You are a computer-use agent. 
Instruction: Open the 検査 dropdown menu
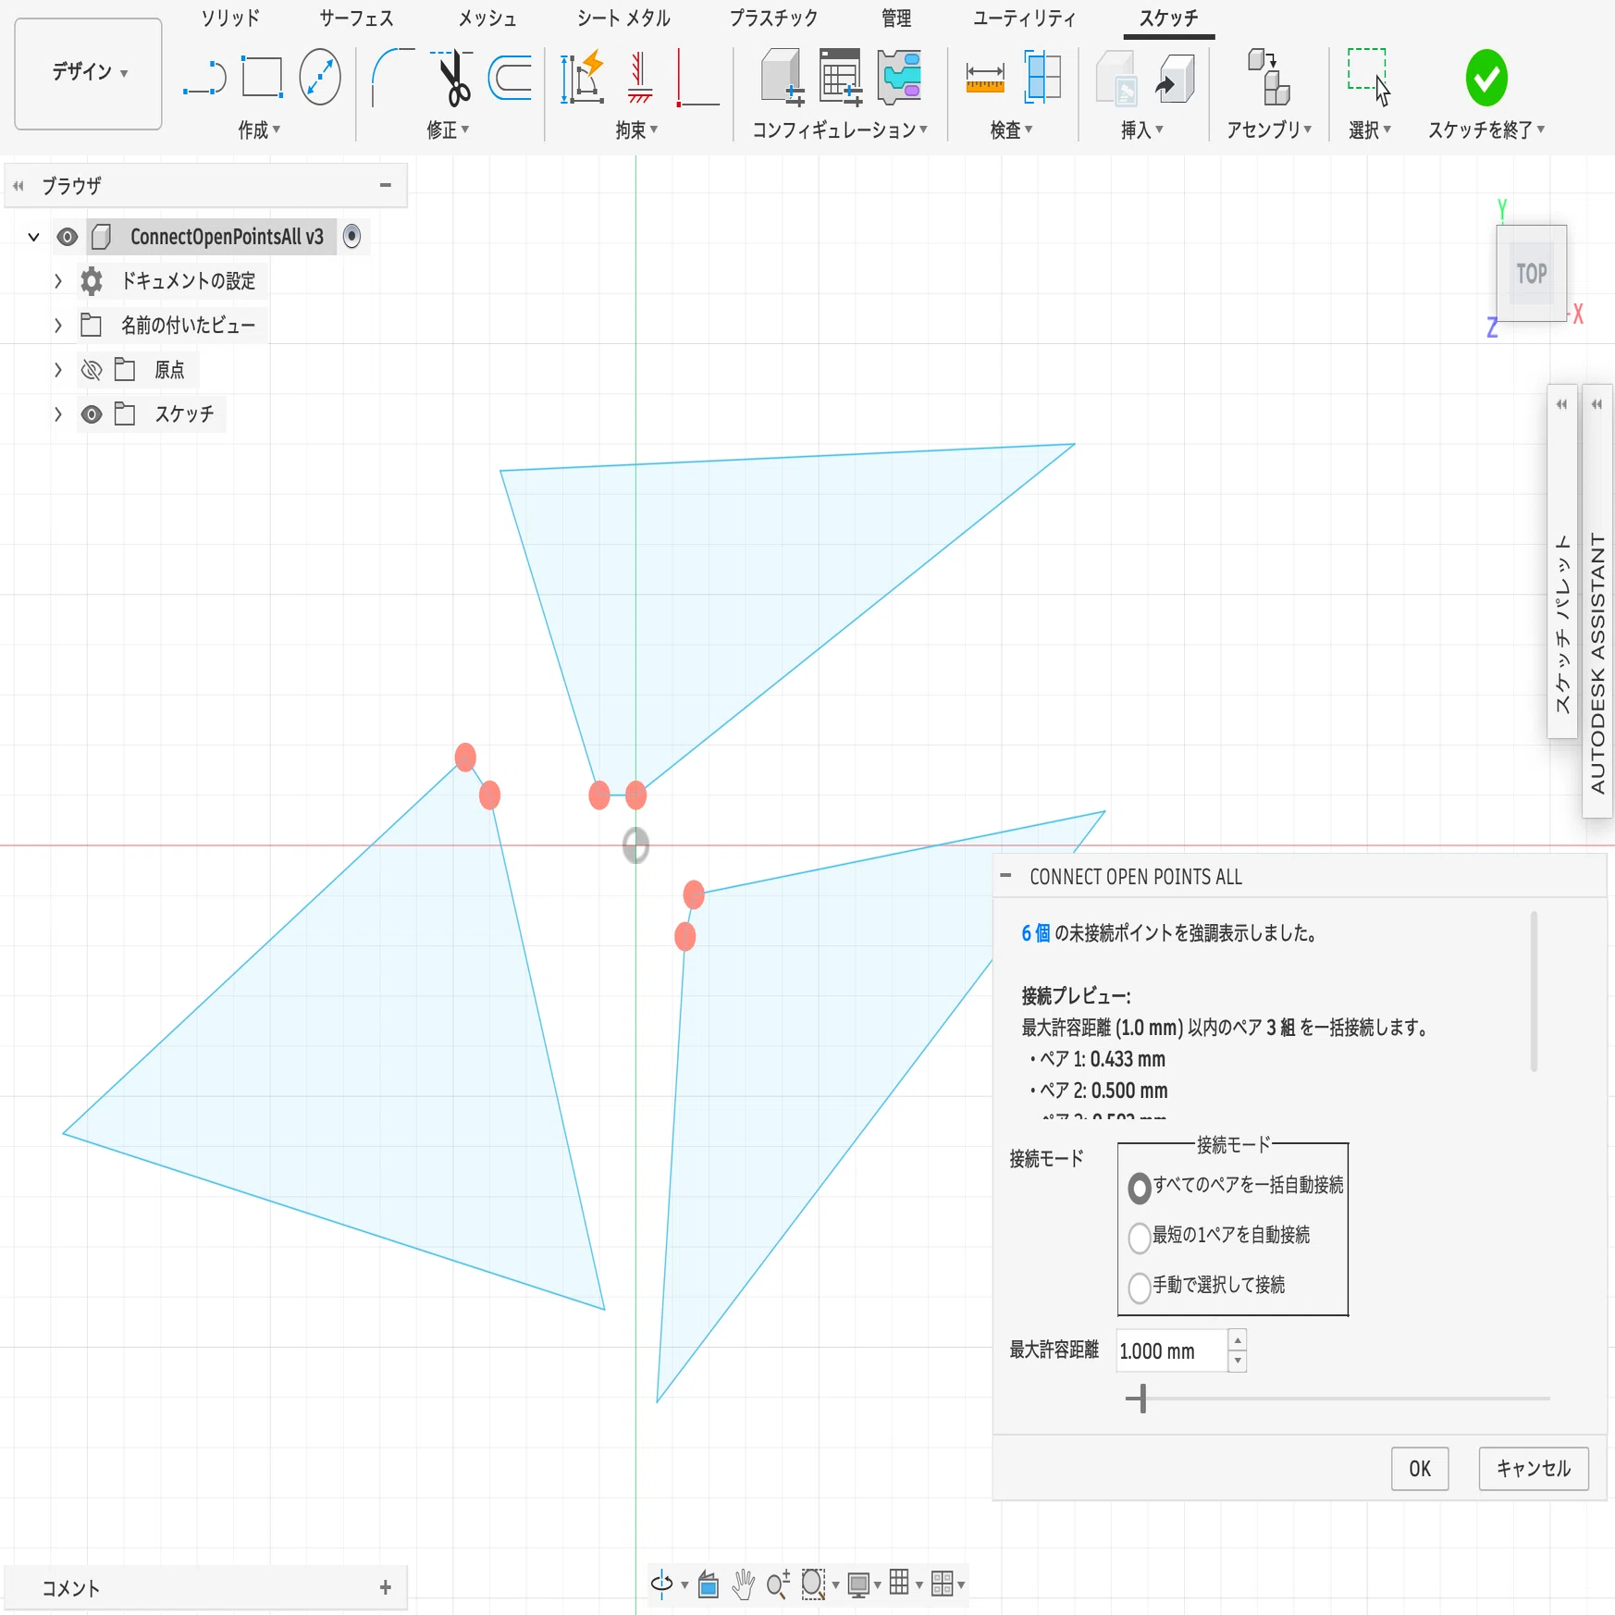1011,130
